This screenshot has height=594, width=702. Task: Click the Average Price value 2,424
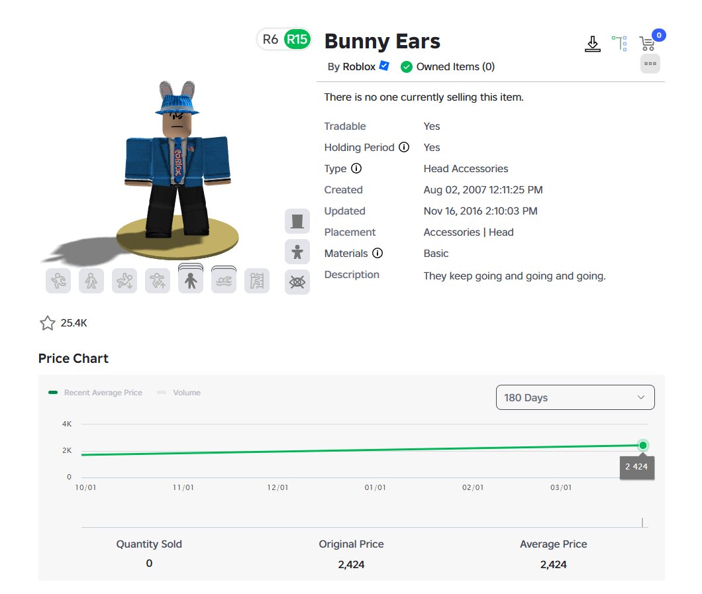(554, 564)
